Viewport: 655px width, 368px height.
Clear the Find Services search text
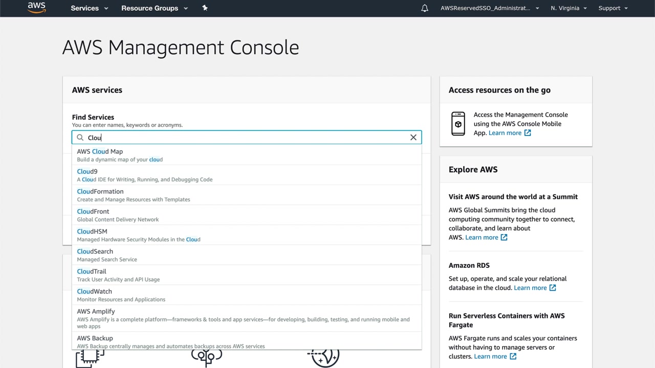413,137
